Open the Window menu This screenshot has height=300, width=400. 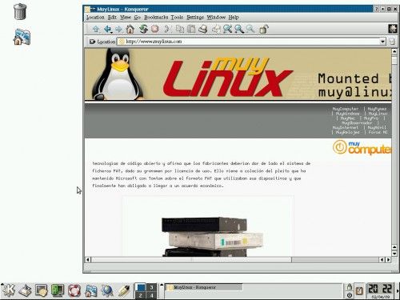pyautogui.click(x=216, y=18)
